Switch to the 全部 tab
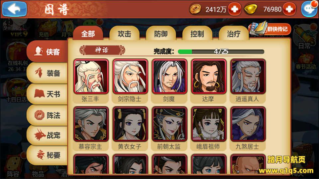The image size is (319, 179). [x=88, y=33]
